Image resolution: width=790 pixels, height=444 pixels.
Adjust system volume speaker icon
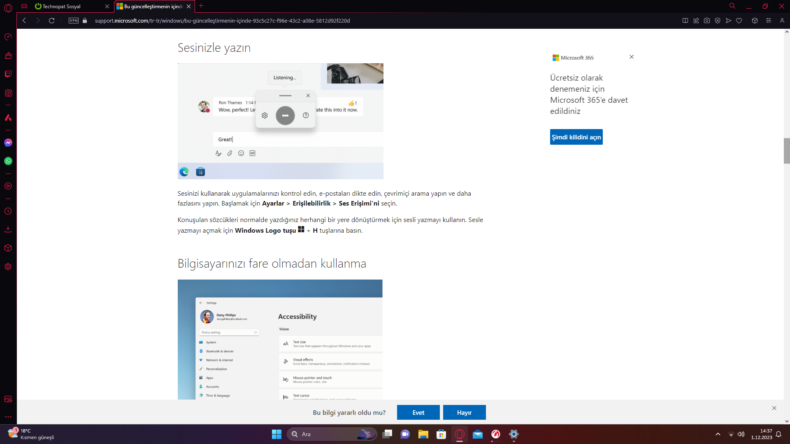click(741, 434)
